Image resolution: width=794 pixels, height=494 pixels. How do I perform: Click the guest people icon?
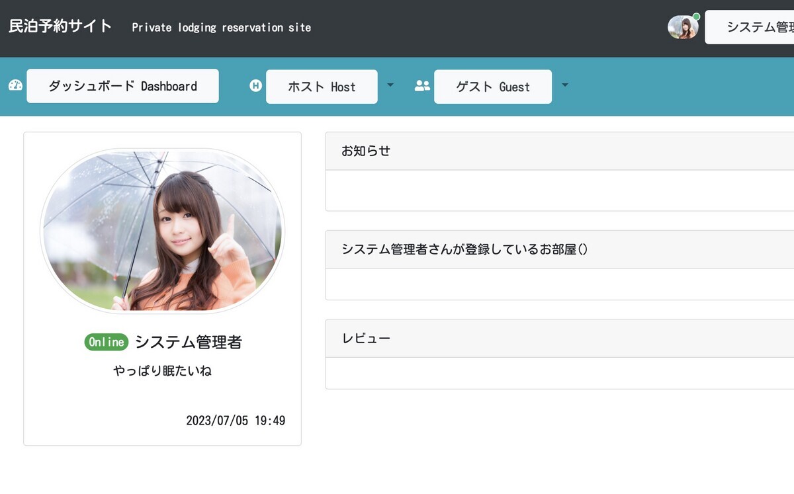tap(422, 85)
